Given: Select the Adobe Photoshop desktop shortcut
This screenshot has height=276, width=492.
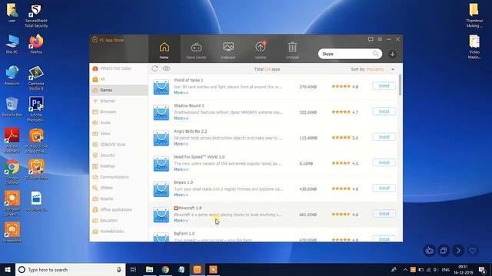Looking at the screenshot, I should pyautogui.click(x=36, y=109).
